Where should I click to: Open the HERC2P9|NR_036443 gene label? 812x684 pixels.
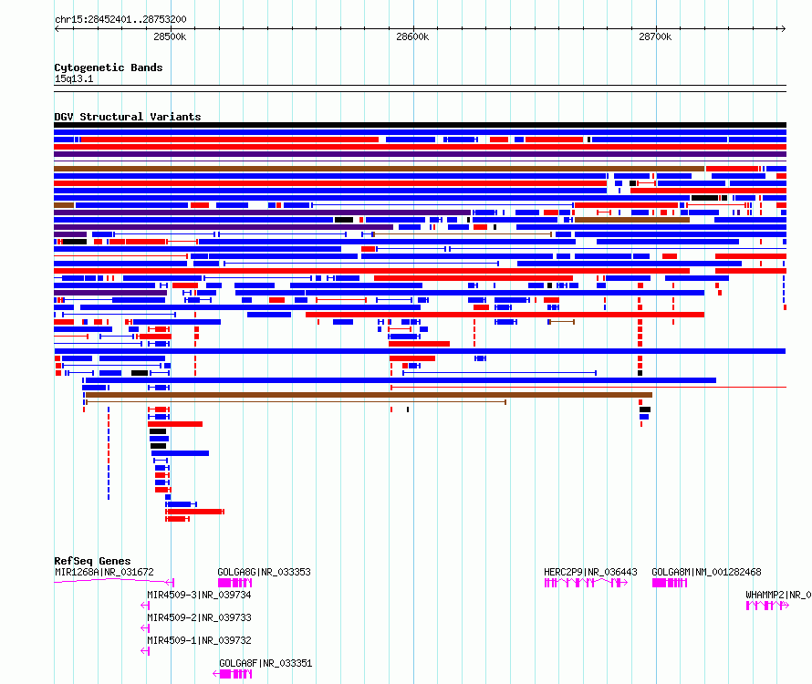tap(590, 572)
